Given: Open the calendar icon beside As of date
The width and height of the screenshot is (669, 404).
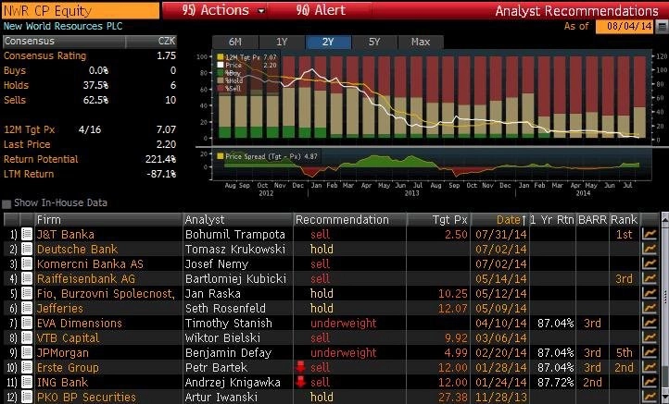Looking at the screenshot, I should coord(662,27).
